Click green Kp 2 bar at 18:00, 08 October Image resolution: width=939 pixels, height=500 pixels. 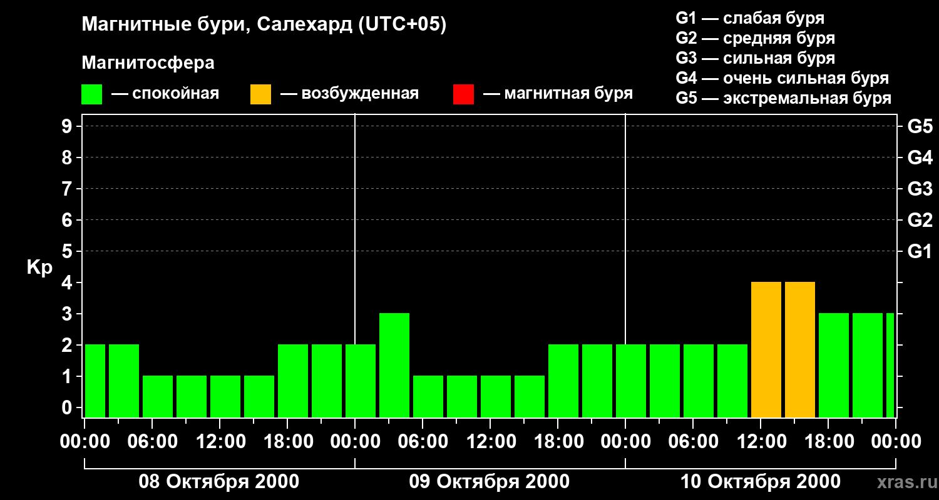tap(293, 381)
